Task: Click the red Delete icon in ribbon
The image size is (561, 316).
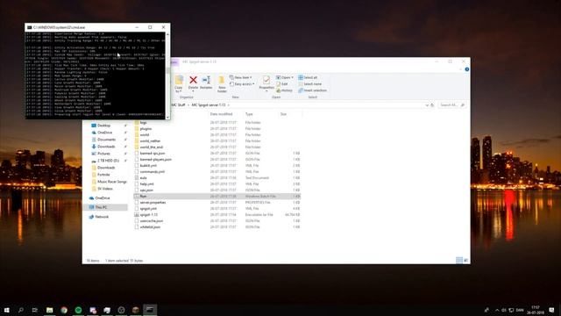Action: (193, 80)
